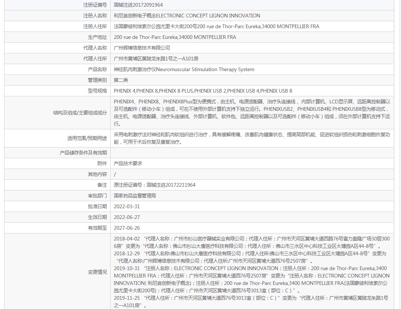
Task: Click the 审批部门 label
Action: tap(97, 196)
